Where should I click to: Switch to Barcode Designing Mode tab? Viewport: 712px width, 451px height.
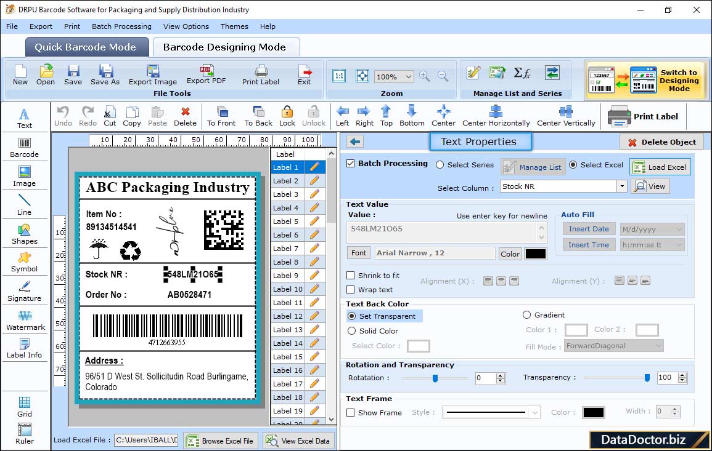(x=226, y=47)
